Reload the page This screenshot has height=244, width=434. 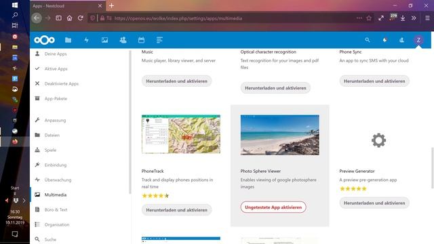pyautogui.click(x=80, y=18)
